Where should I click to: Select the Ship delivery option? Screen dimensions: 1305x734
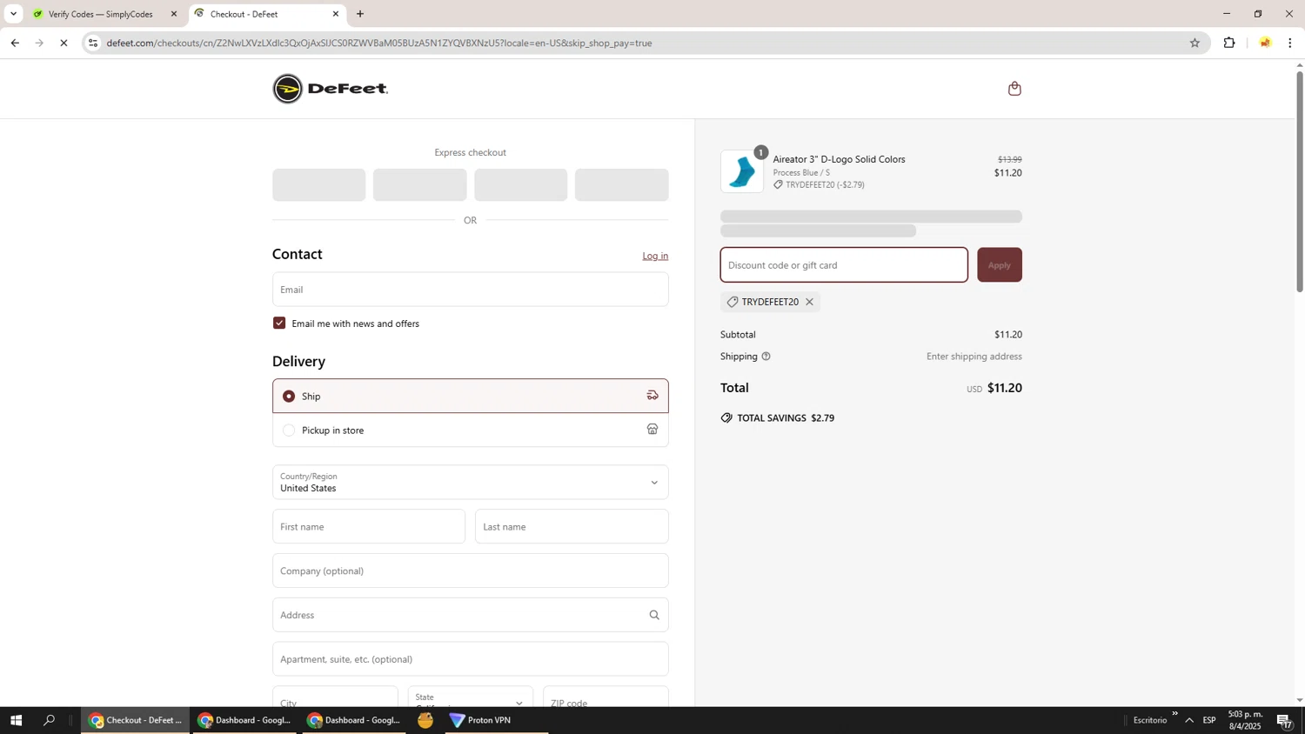471,396
